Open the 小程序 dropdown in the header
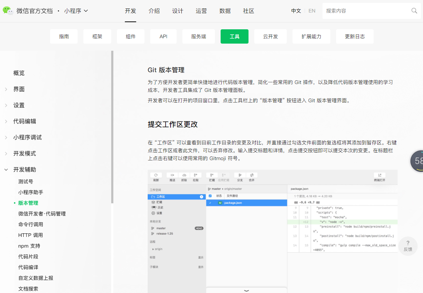 click(x=76, y=11)
